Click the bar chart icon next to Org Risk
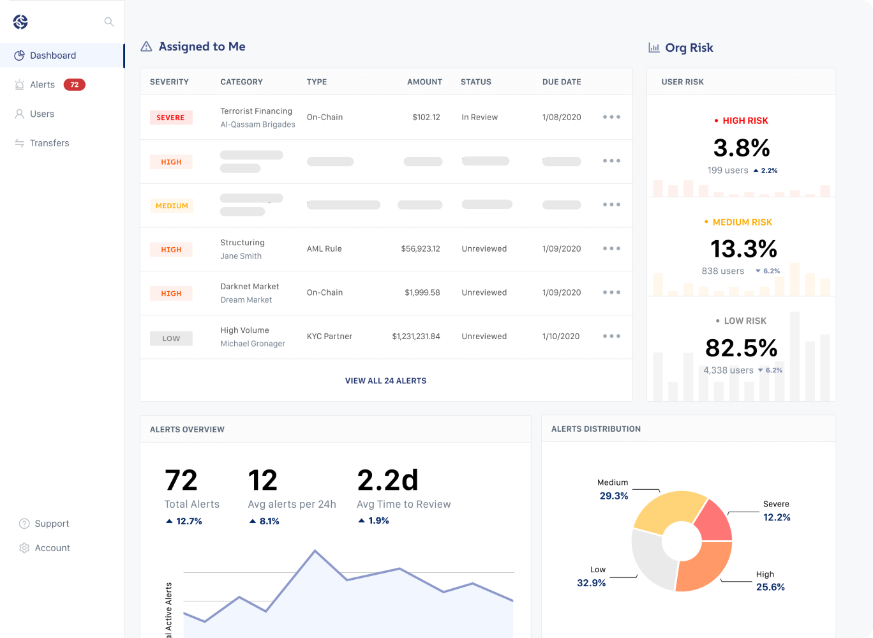 [653, 47]
